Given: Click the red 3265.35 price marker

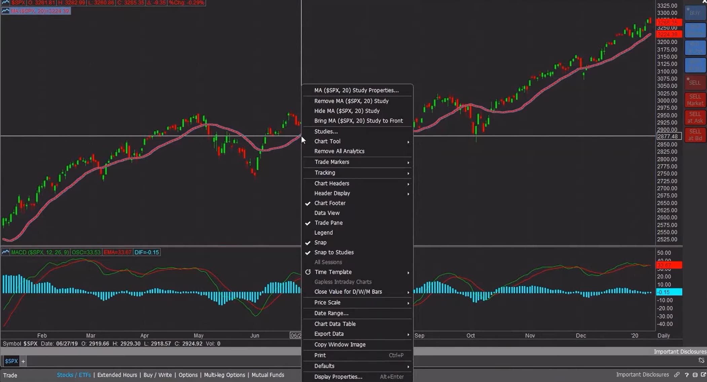Looking at the screenshot, I should pos(669,23).
